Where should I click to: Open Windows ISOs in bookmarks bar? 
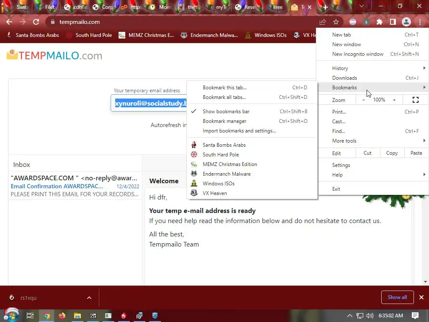point(266,35)
